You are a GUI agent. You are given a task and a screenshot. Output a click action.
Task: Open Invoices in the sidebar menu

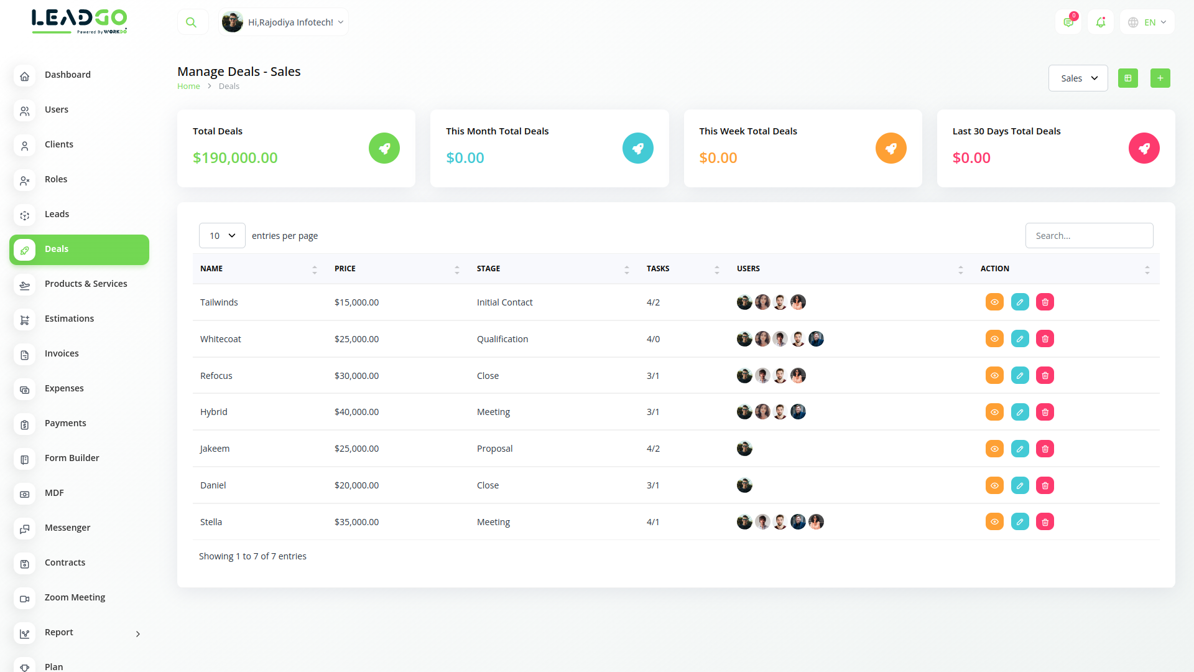coord(62,353)
